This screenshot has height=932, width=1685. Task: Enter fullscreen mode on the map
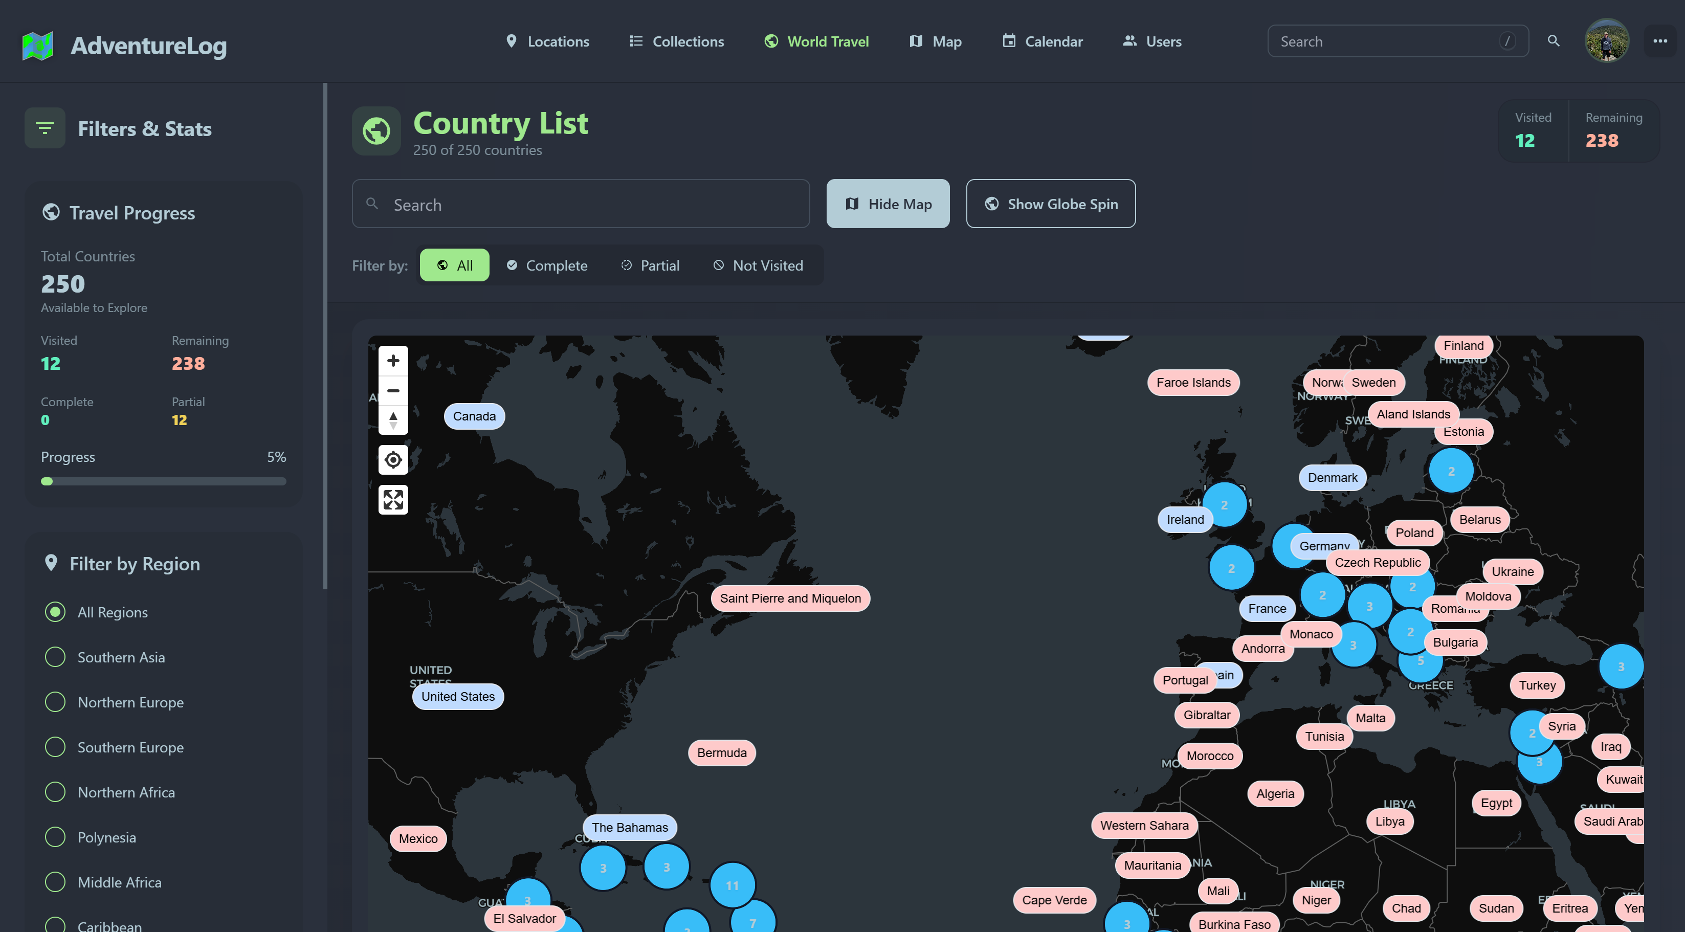click(x=392, y=499)
